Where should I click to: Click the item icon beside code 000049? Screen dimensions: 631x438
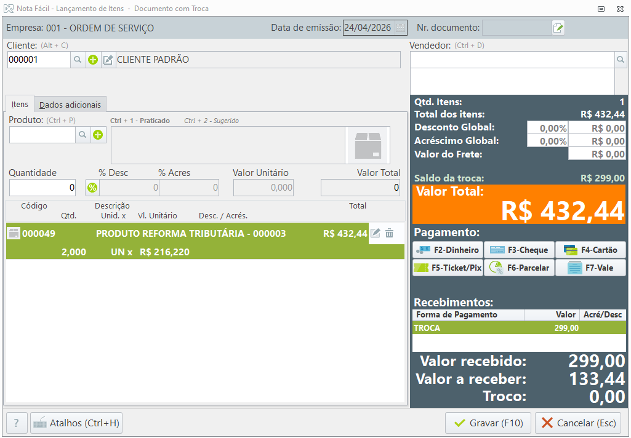coord(14,233)
